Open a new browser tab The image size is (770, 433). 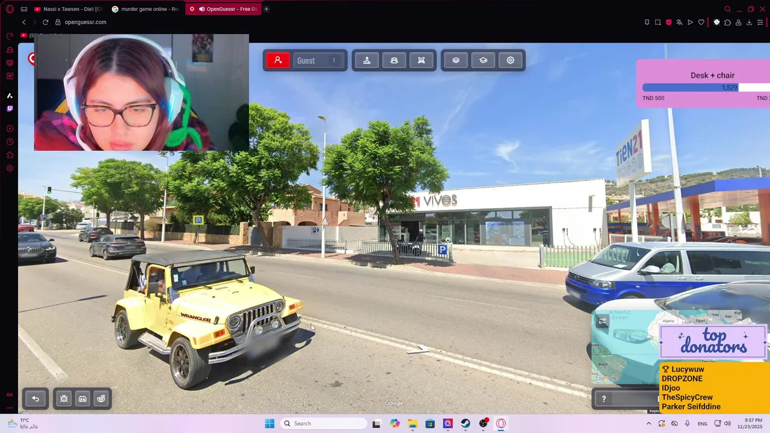click(x=266, y=9)
